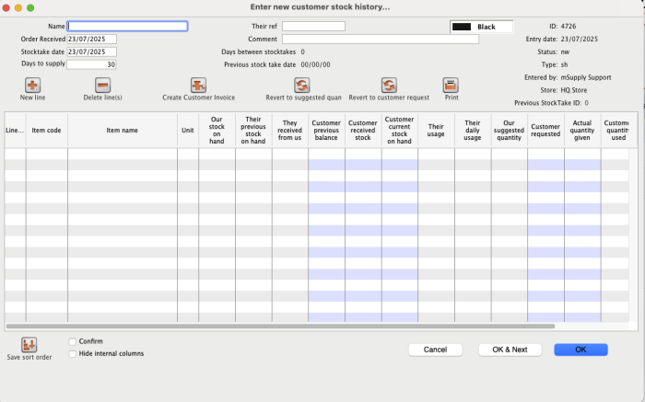The height and width of the screenshot is (402, 645).
Task: Click into the Comment field
Action: tap(380, 40)
